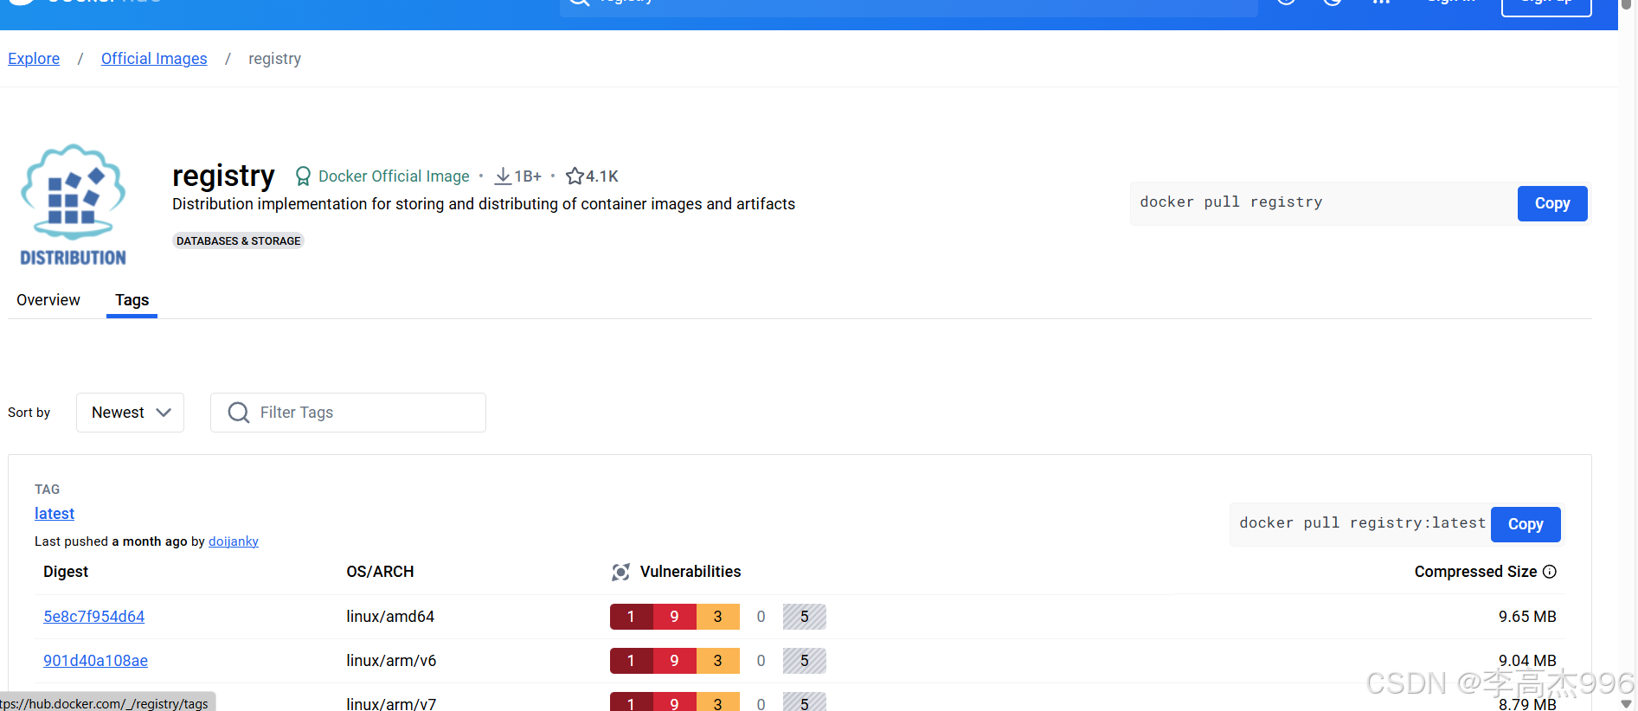Click high vulnerabilities swatch for linux/amd64
The image size is (1638, 711).
(675, 617)
